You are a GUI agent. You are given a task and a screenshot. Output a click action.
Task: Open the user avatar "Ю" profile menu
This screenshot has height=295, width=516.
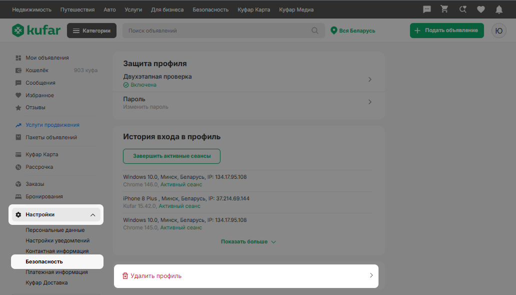tap(498, 31)
